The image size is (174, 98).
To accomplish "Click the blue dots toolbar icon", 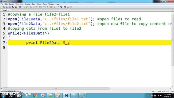I will tap(68, 7).
